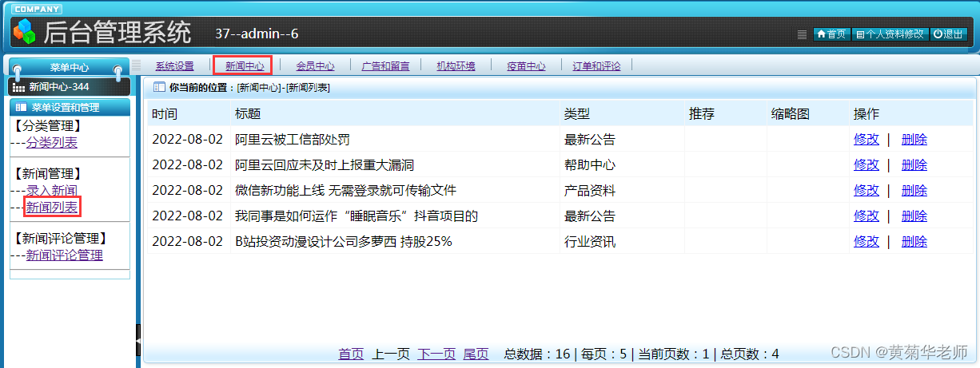The height and width of the screenshot is (368, 980).
Task: Click title 我同事是如何运作“睡眠音乐”抖音项目的
Action: 357,216
